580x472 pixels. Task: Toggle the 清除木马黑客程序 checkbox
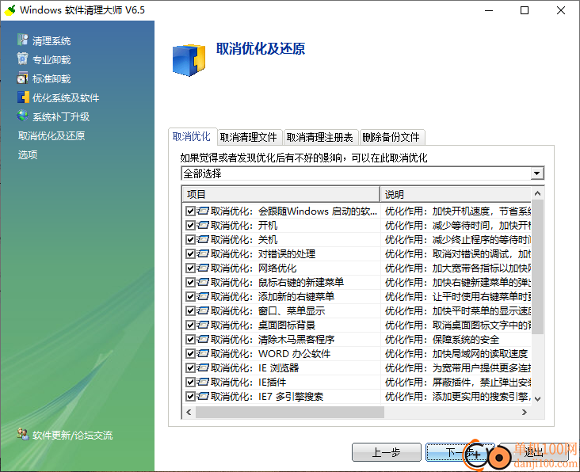190,339
